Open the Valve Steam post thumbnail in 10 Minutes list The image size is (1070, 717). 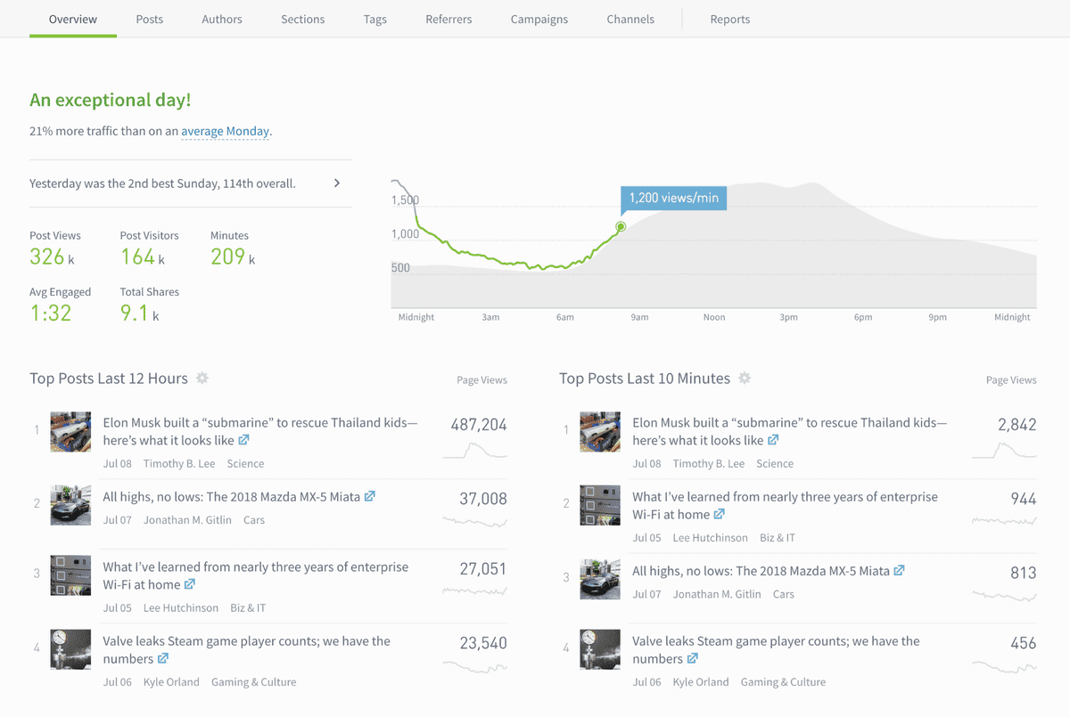(x=600, y=649)
